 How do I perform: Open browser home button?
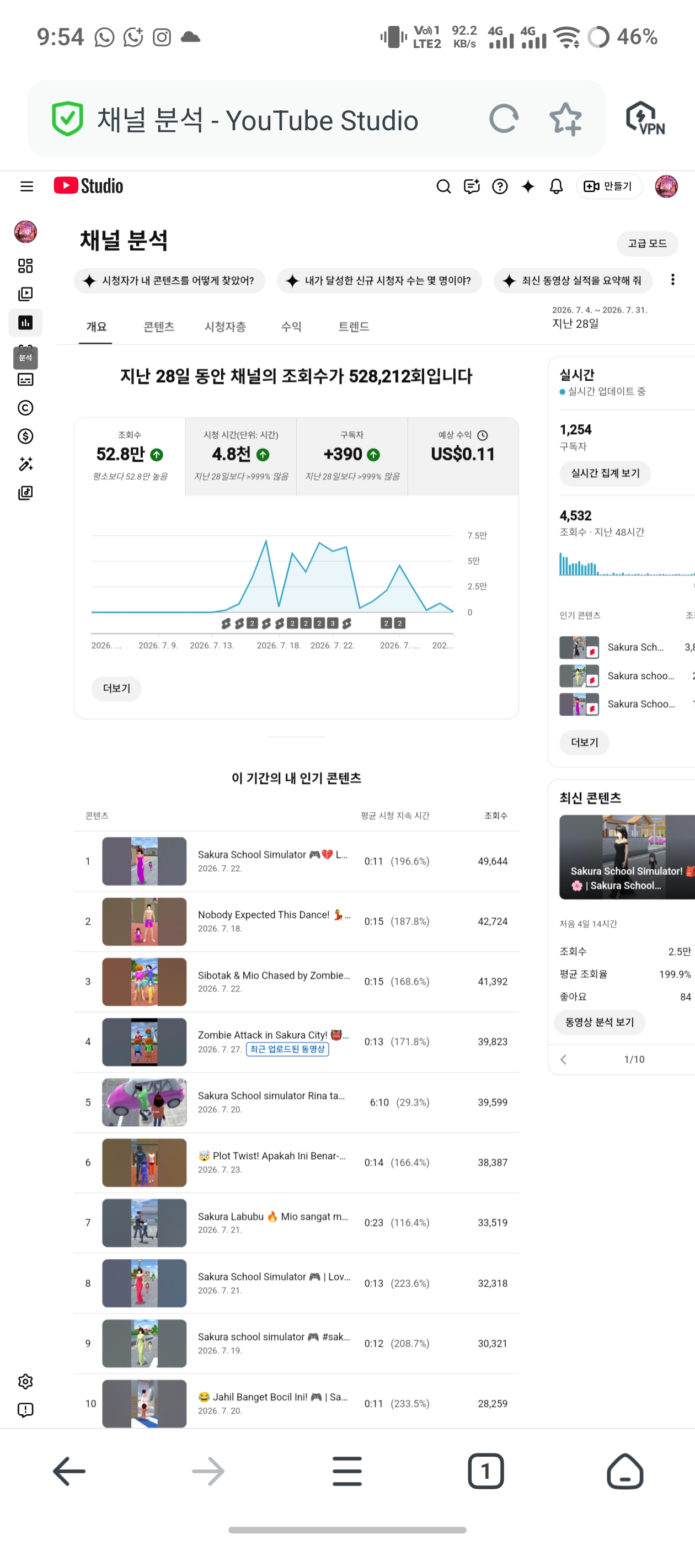[625, 1471]
